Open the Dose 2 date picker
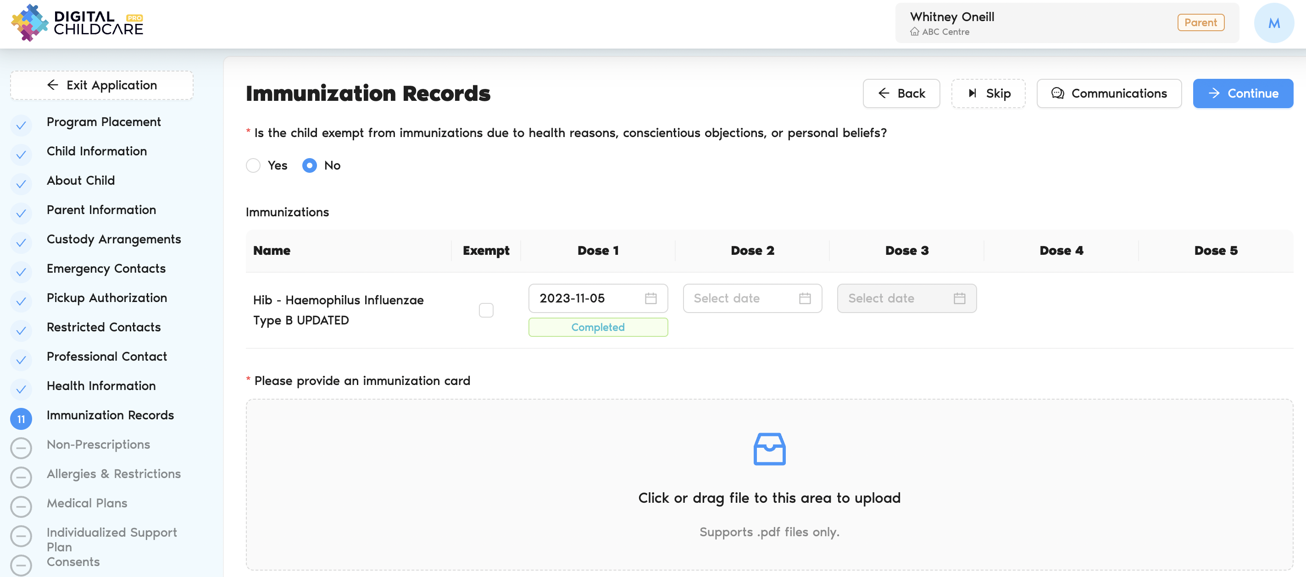Image resolution: width=1306 pixels, height=577 pixels. point(740,298)
